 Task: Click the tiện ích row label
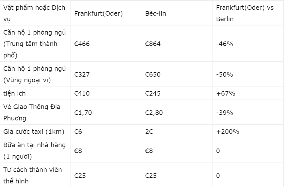pyautogui.click(x=14, y=93)
